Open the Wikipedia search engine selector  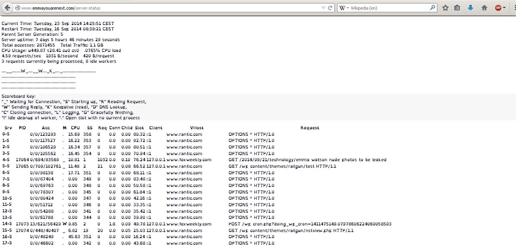[x=343, y=8]
